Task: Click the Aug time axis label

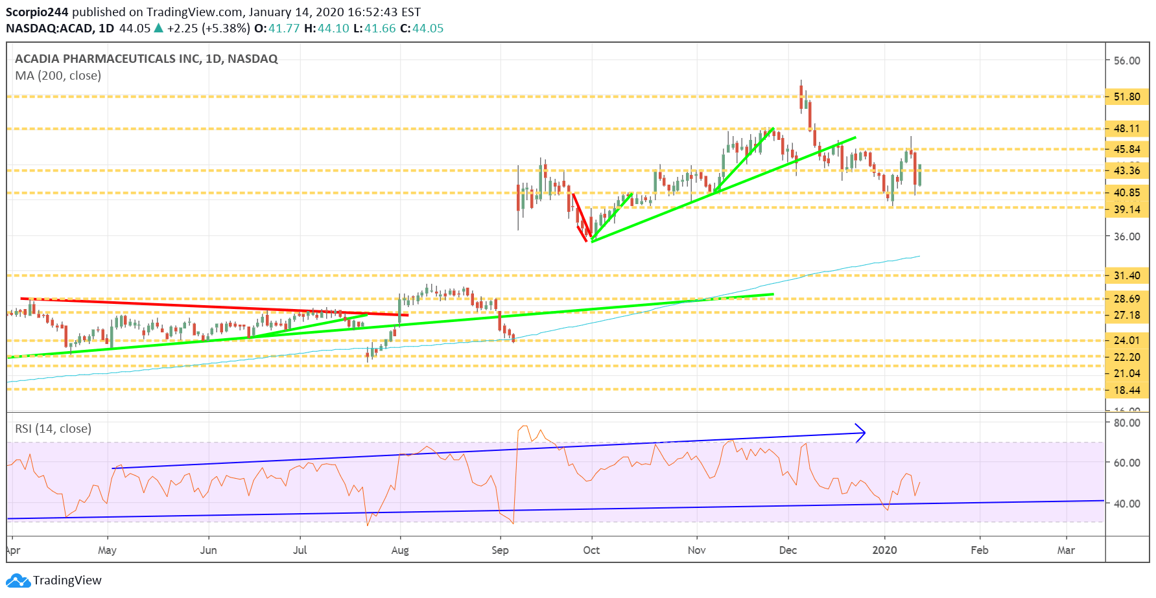Action: tap(400, 550)
